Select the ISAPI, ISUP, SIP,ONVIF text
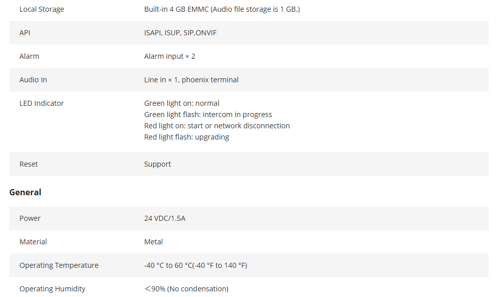Viewport: 499px width, 297px height. pos(180,33)
